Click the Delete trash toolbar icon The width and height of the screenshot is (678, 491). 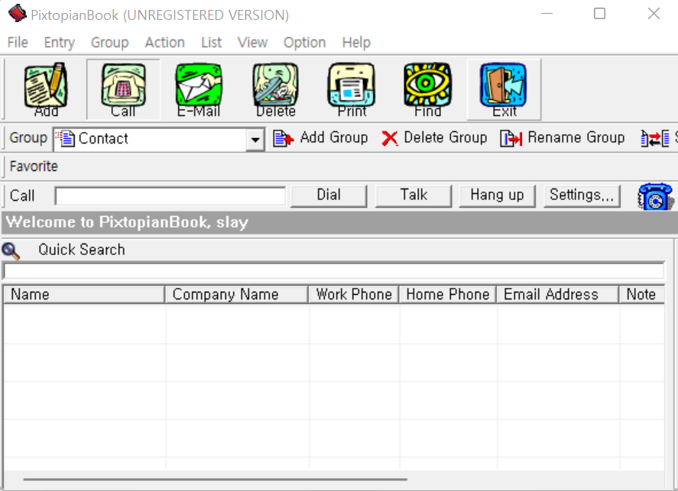[275, 89]
